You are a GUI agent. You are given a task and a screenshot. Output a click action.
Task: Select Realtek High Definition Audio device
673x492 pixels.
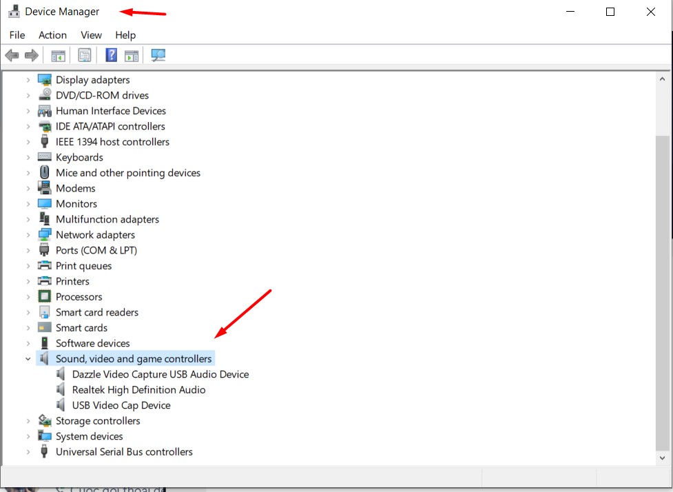138,390
